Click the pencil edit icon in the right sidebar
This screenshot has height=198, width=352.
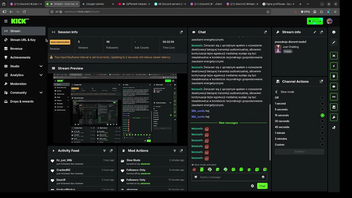[x=334, y=43]
